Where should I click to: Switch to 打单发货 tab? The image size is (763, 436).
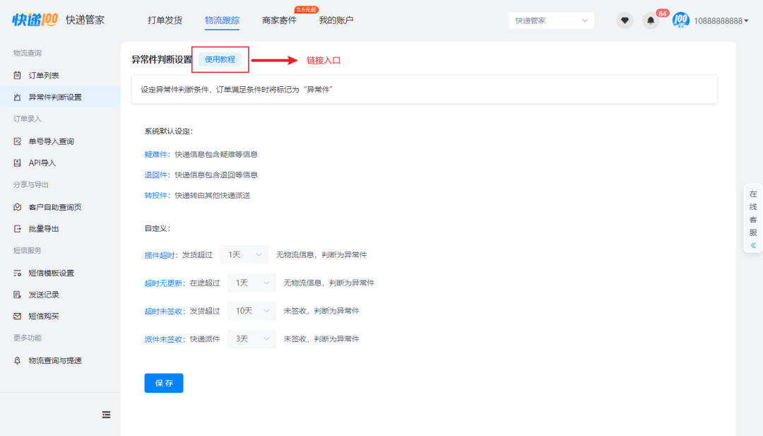tap(165, 20)
